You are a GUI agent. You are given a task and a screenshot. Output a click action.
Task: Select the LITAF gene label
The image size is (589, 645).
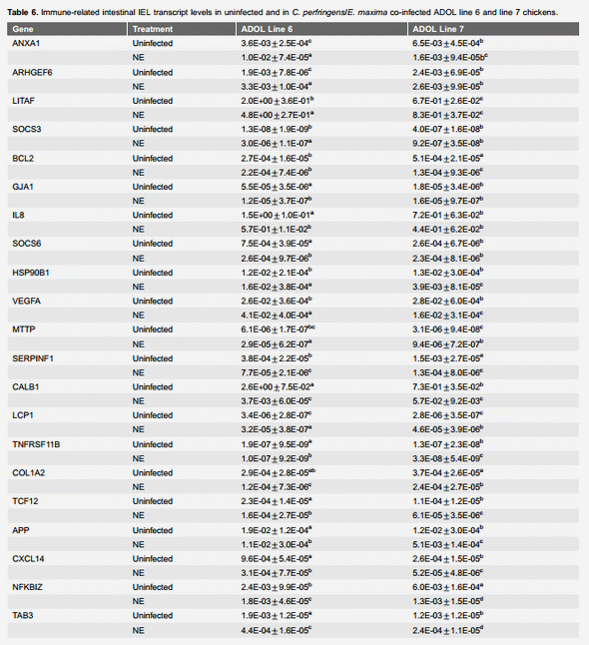point(23,101)
